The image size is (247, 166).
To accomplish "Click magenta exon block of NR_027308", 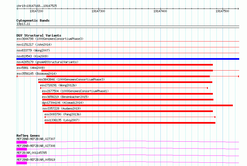I will (x=22, y=149).
